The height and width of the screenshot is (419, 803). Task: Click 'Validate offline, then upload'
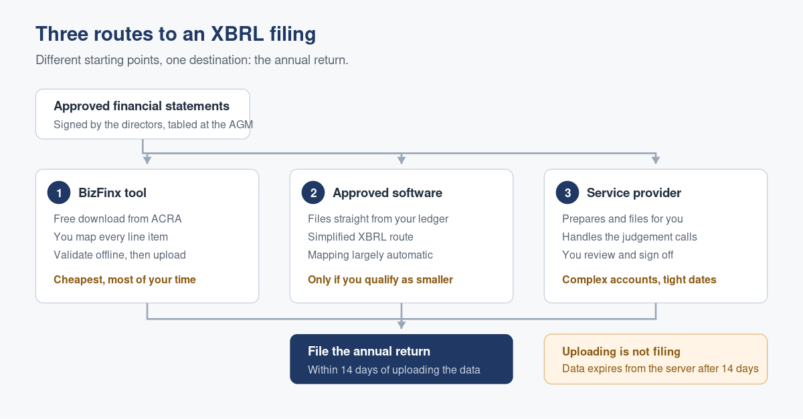coord(120,255)
